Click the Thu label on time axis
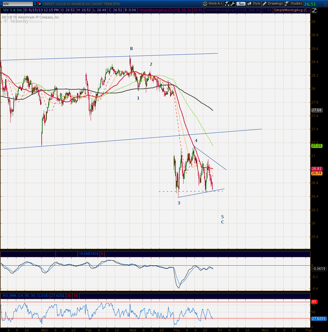This screenshot has width=328, height=332. pos(177,330)
